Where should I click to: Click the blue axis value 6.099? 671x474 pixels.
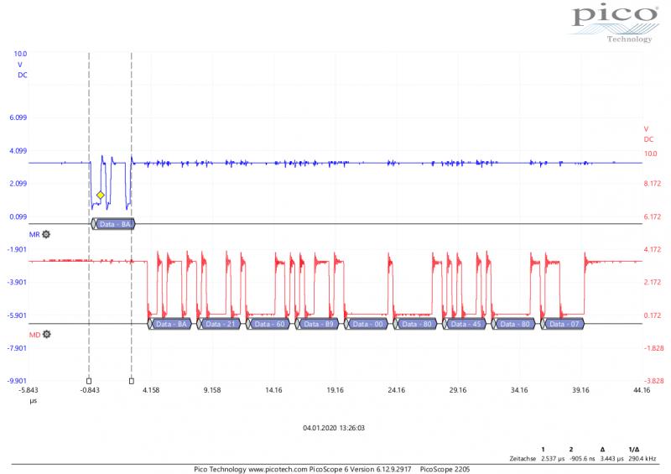click(18, 117)
